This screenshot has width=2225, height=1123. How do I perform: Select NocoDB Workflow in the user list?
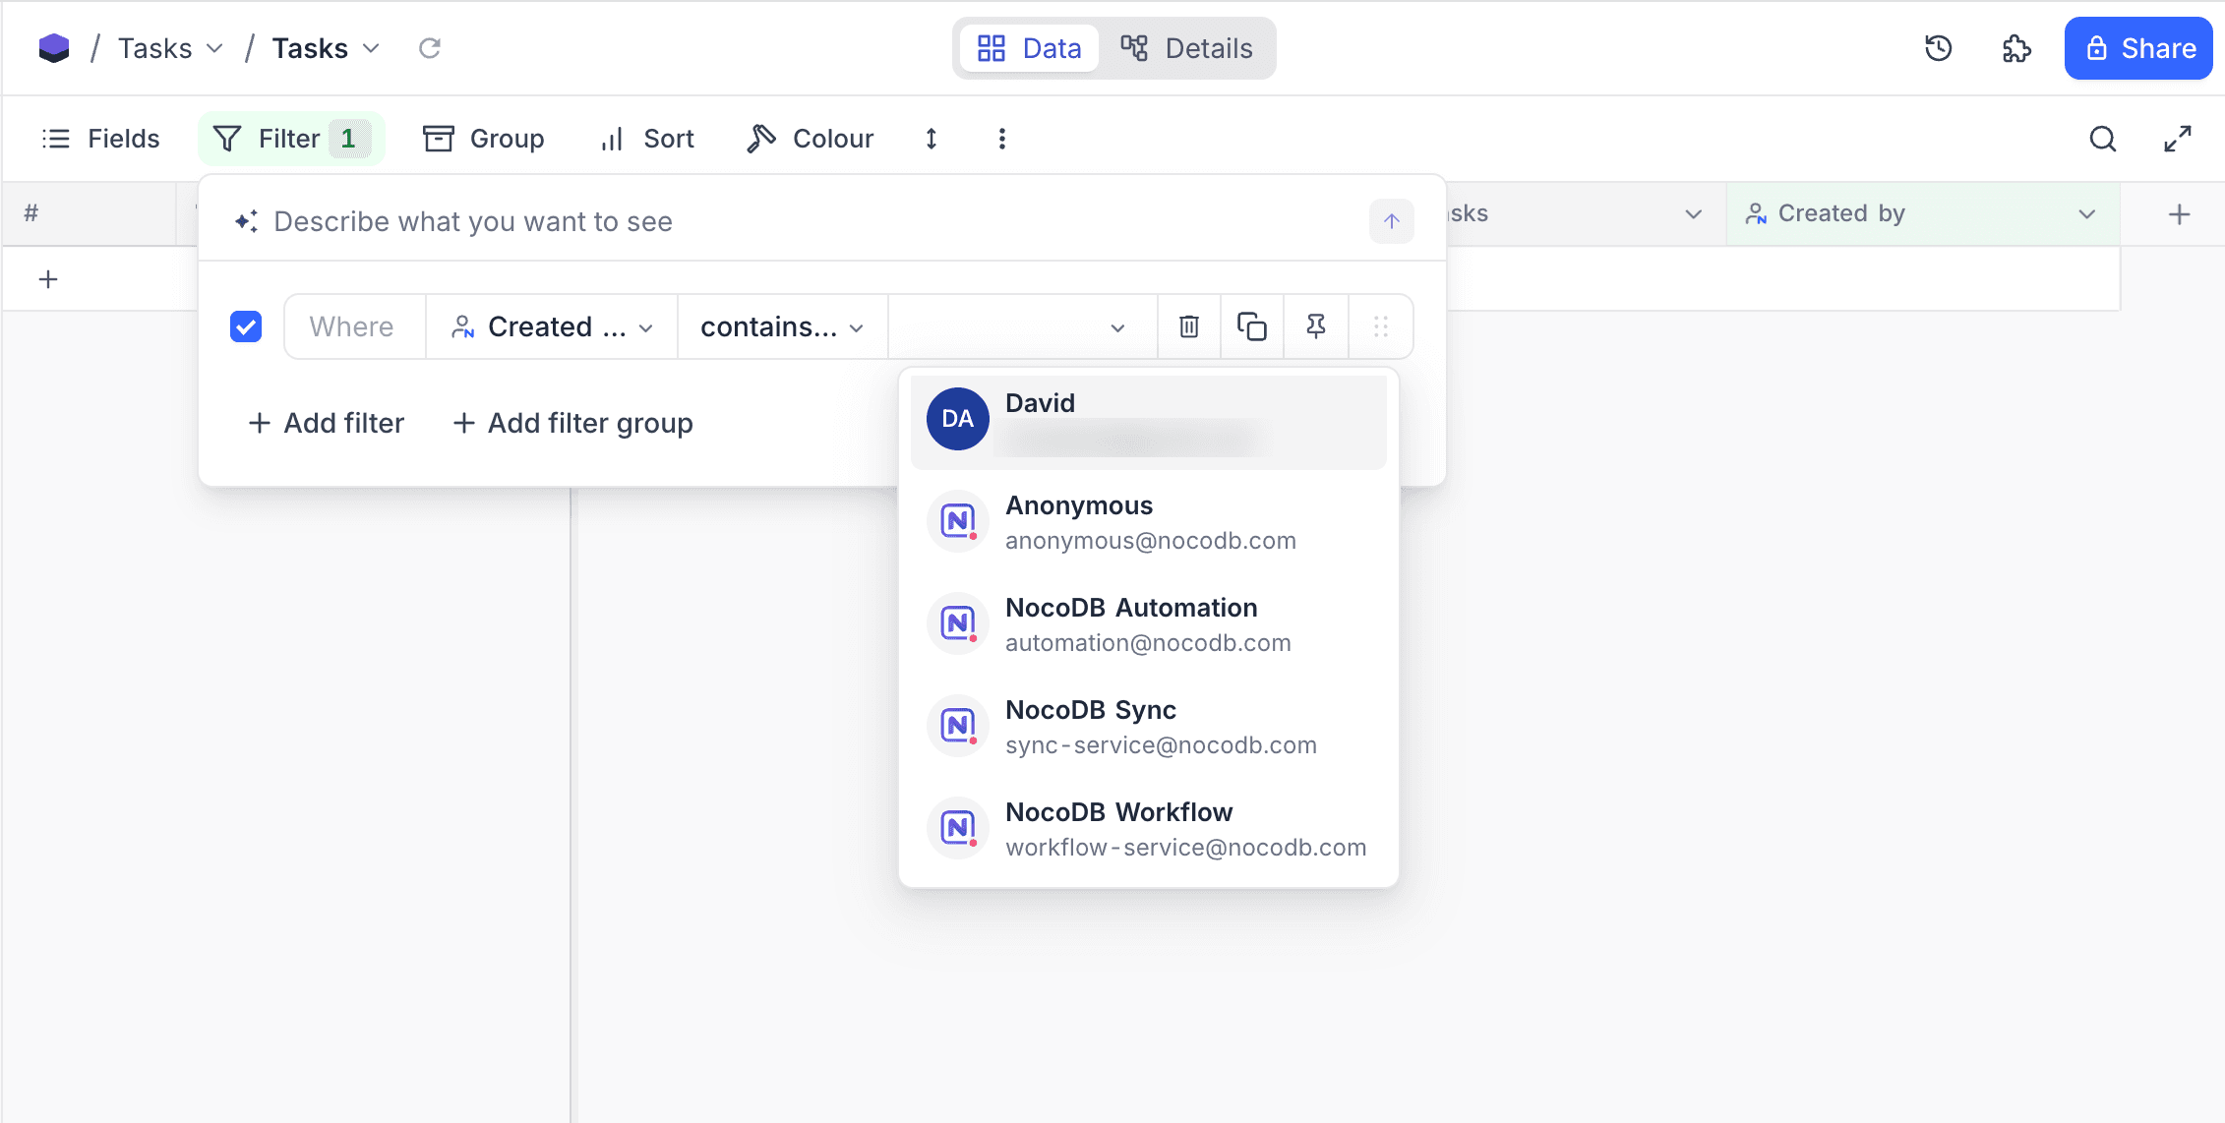[1149, 829]
